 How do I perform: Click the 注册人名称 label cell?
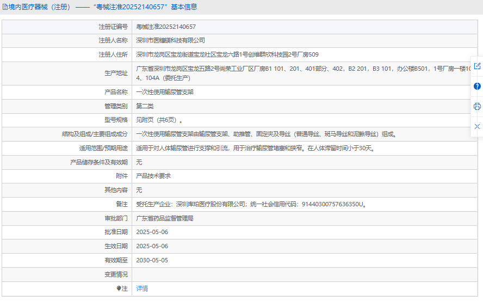[x=67, y=41]
